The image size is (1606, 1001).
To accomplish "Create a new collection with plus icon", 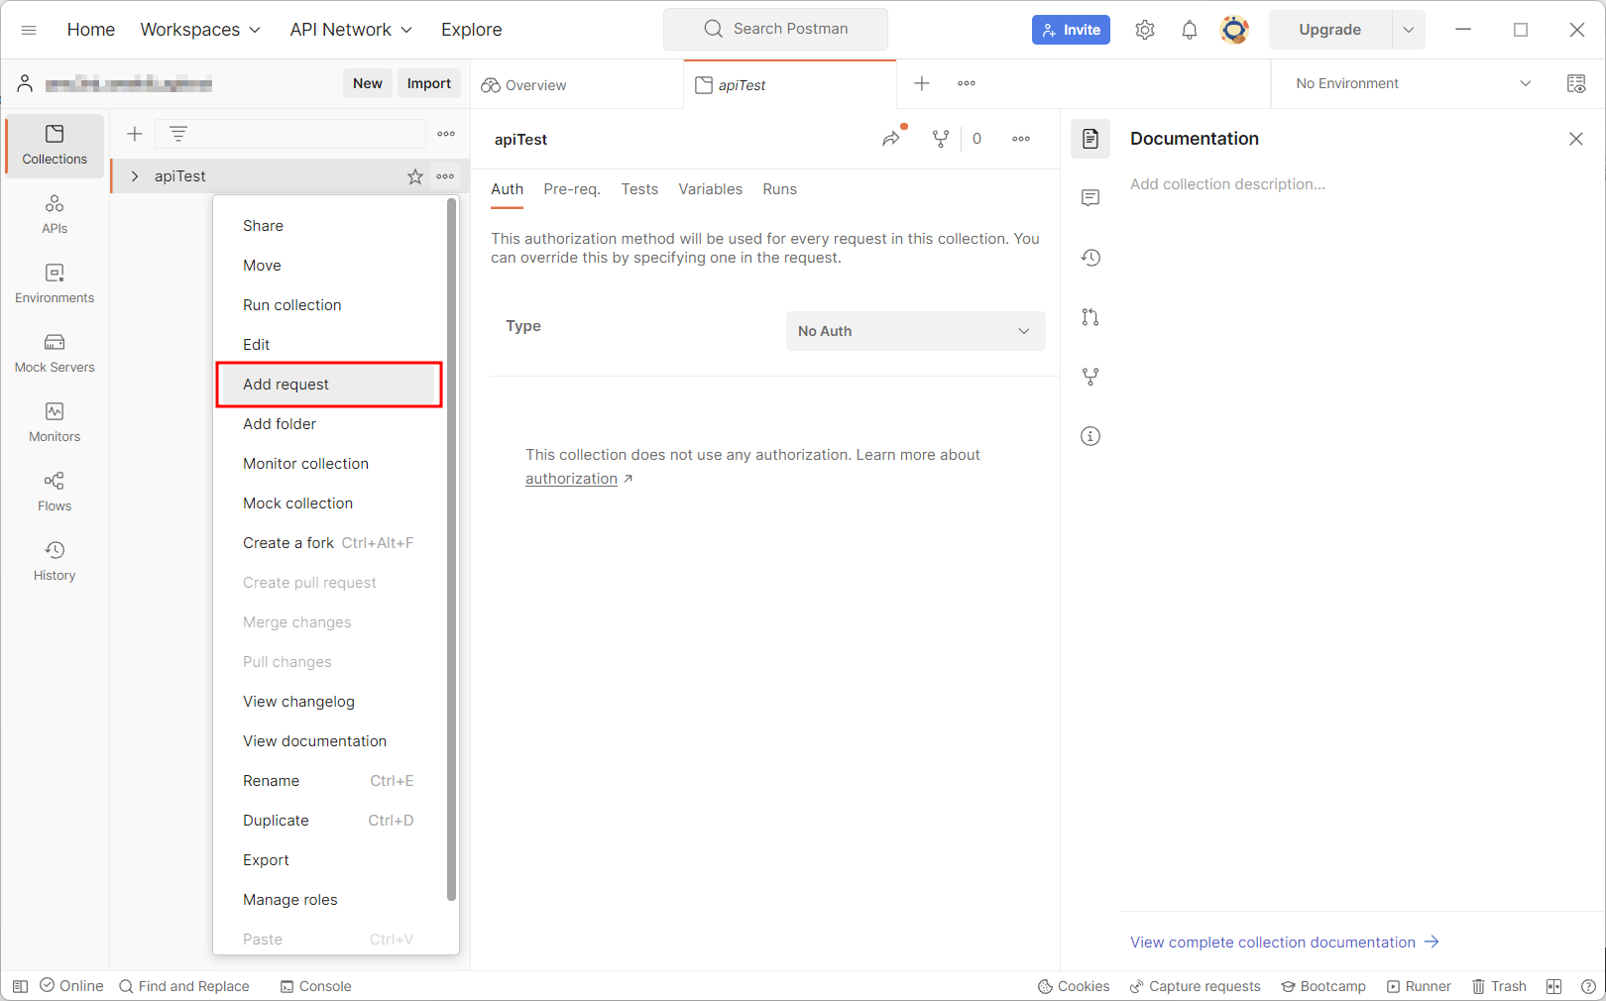I will coord(135,134).
